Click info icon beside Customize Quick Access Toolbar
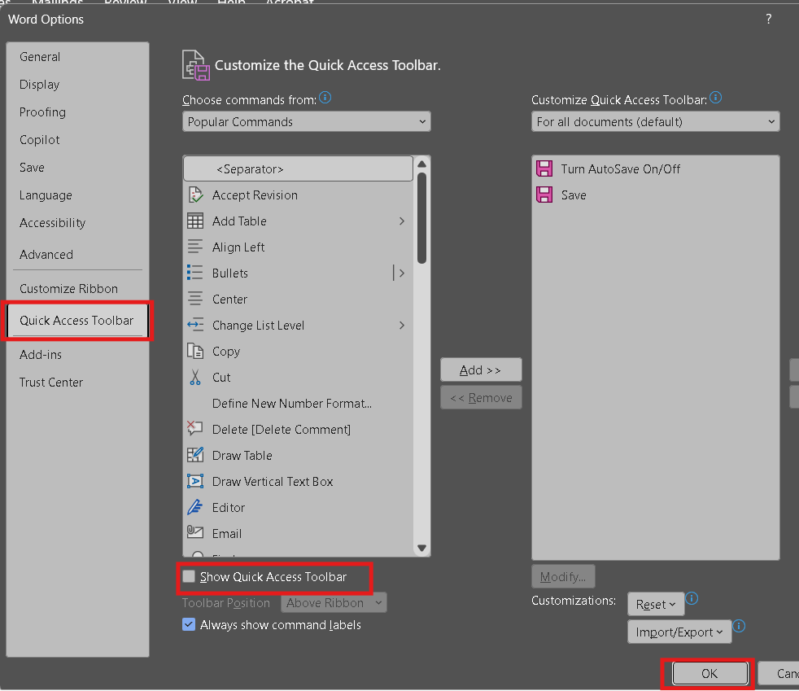The height and width of the screenshot is (691, 799). click(x=715, y=98)
